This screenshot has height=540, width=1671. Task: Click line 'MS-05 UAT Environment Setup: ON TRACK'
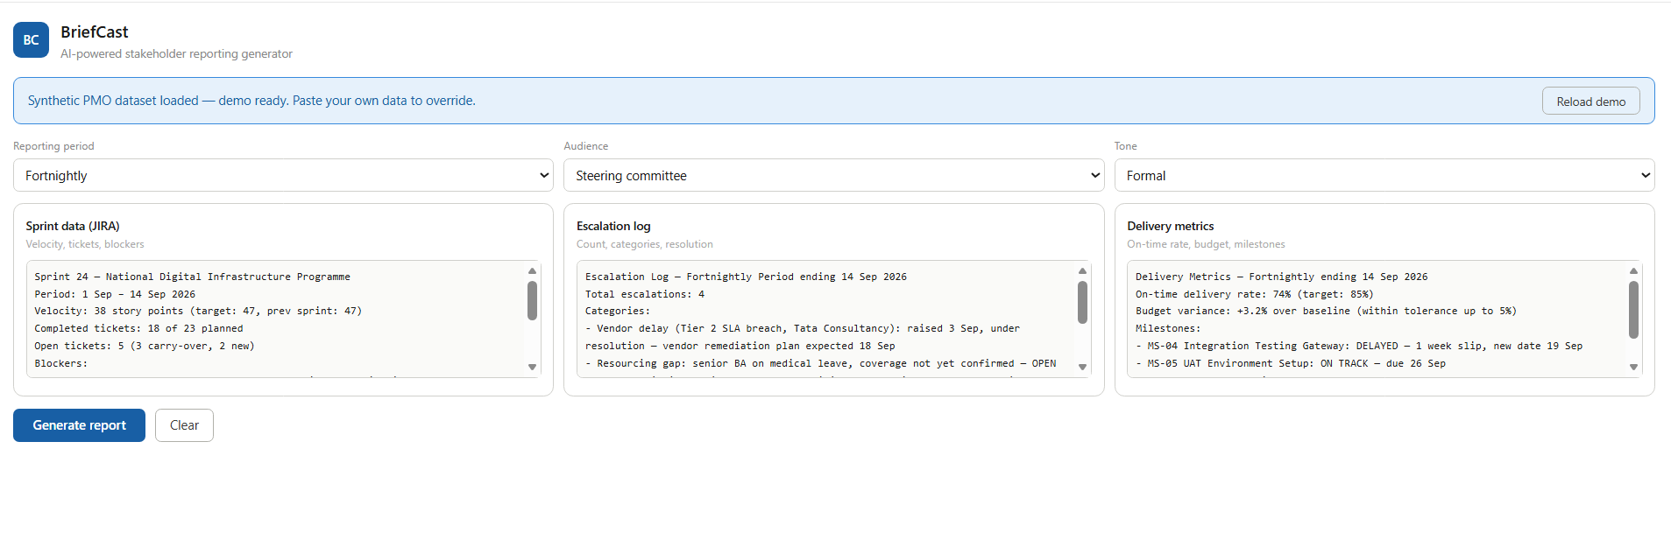pyautogui.click(x=1291, y=363)
